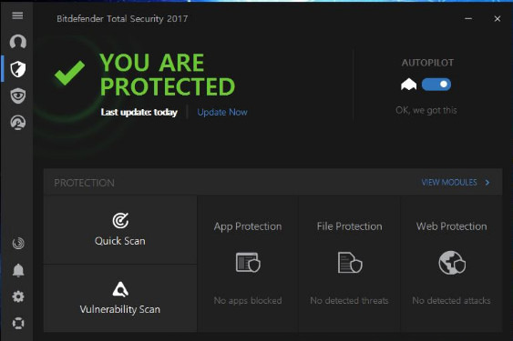Open the File Protection heading
Screen dimensions: 513x341
[x=349, y=226]
